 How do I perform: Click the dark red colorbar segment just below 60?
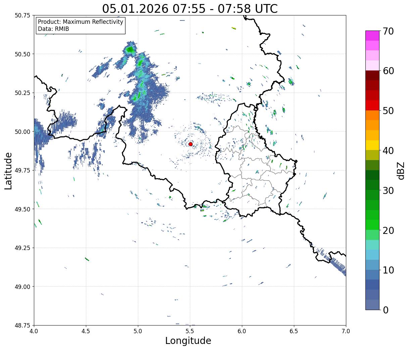[372, 76]
